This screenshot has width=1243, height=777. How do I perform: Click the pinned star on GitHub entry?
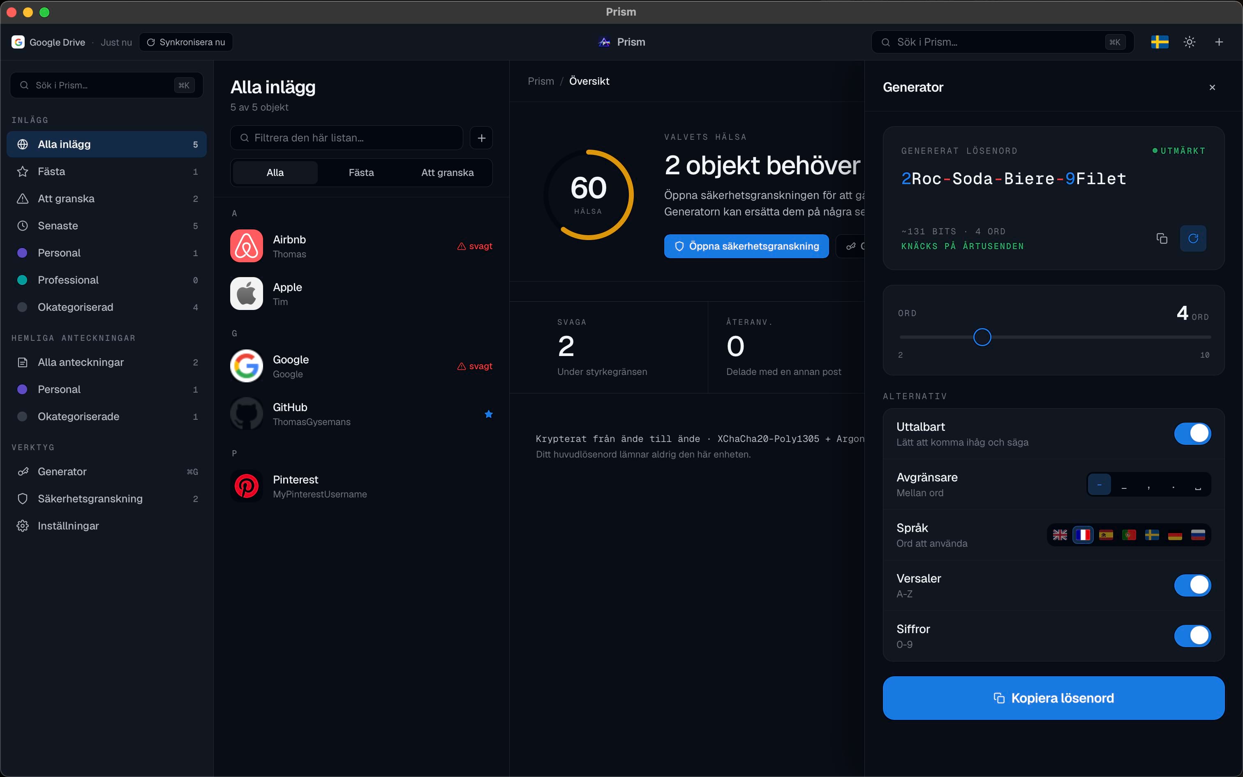pyautogui.click(x=488, y=414)
